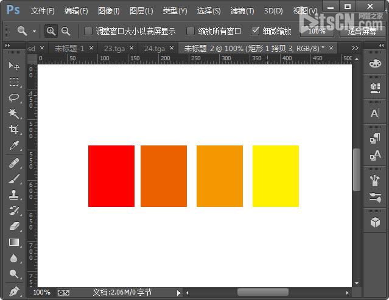Select the Clone Stamp tool
389x300 pixels.
pyautogui.click(x=14, y=195)
